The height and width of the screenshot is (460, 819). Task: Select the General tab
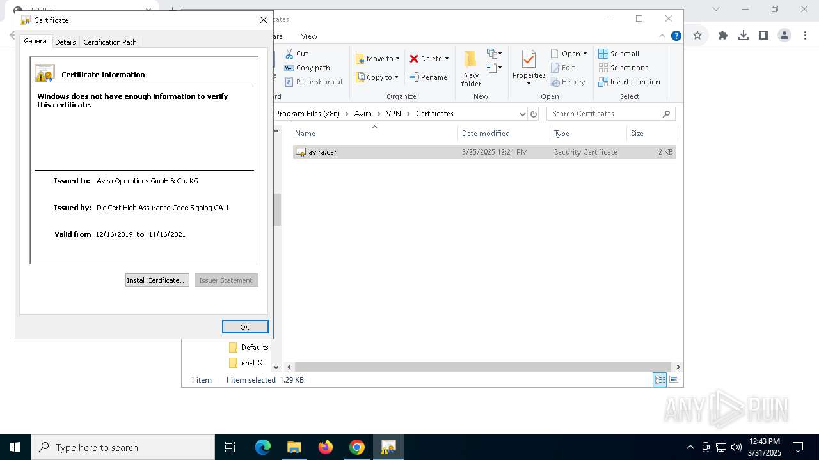coord(36,41)
